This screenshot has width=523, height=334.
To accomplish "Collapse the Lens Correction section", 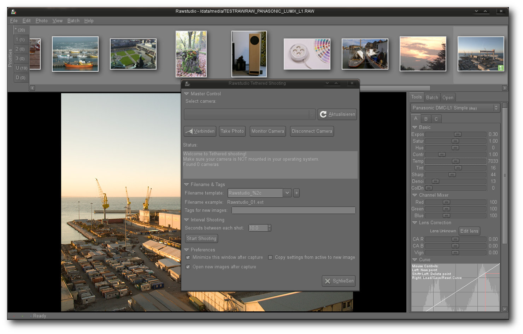I will coord(415,223).
